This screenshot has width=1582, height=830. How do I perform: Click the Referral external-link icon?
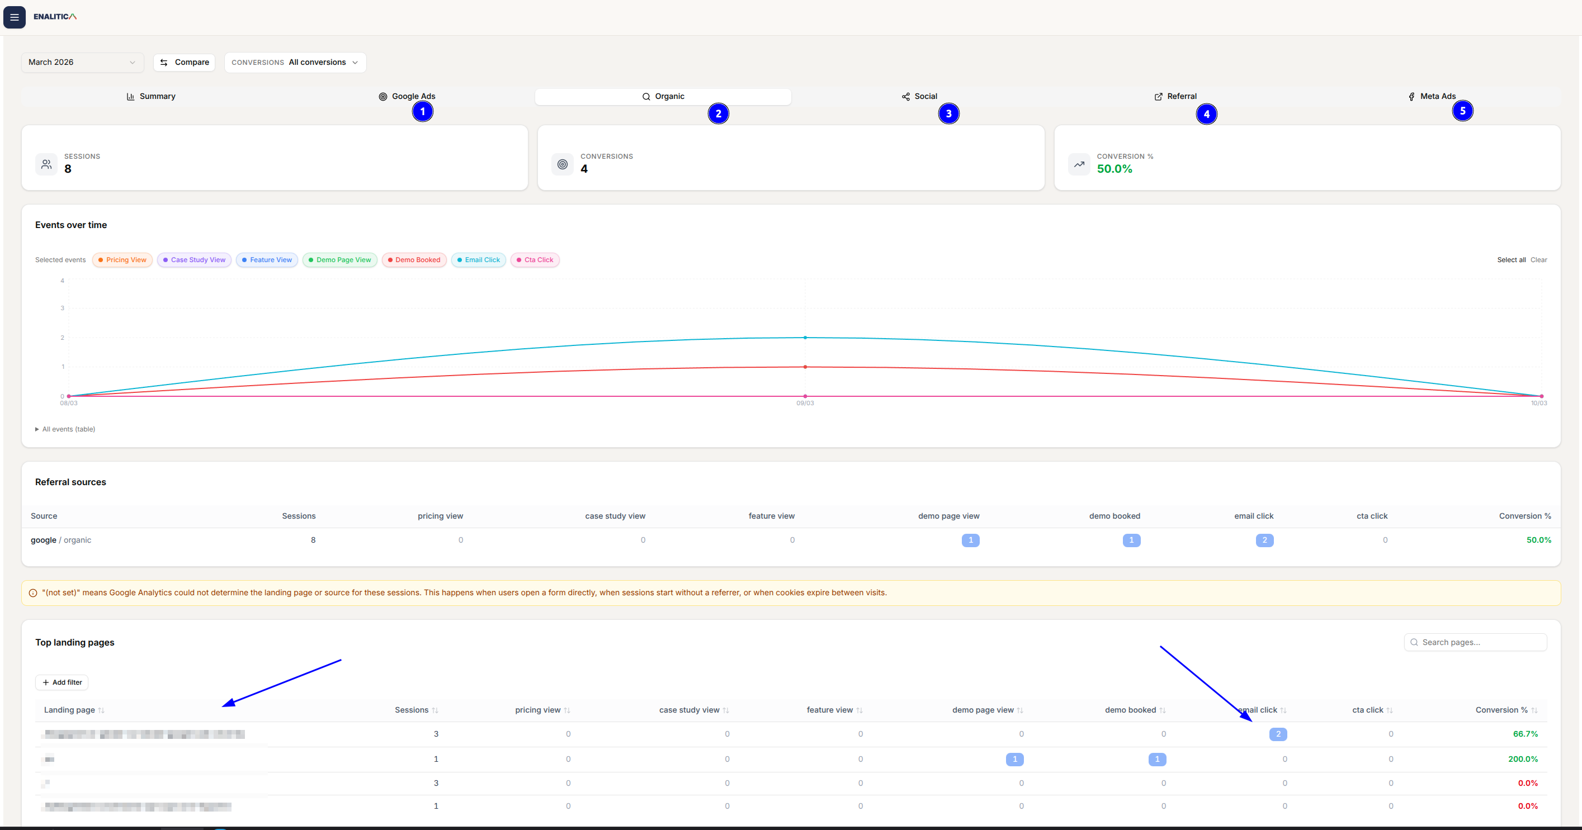1157,96
